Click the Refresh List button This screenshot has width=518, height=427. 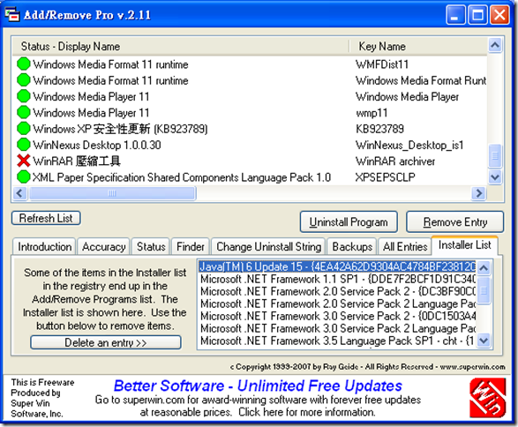46,218
